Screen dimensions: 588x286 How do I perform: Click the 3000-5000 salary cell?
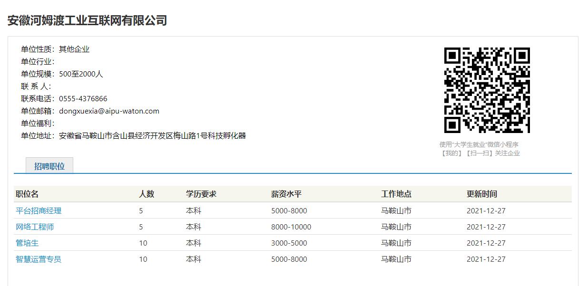click(x=289, y=243)
